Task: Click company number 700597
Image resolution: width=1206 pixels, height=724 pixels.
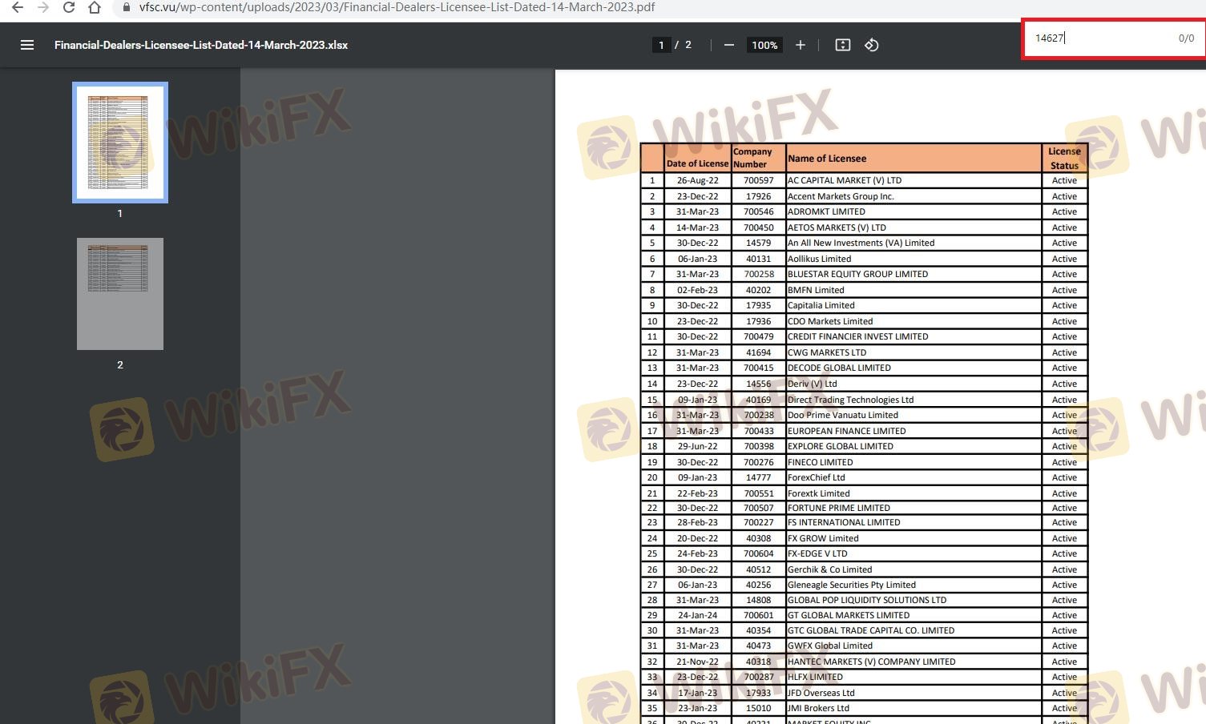Action: pos(758,181)
